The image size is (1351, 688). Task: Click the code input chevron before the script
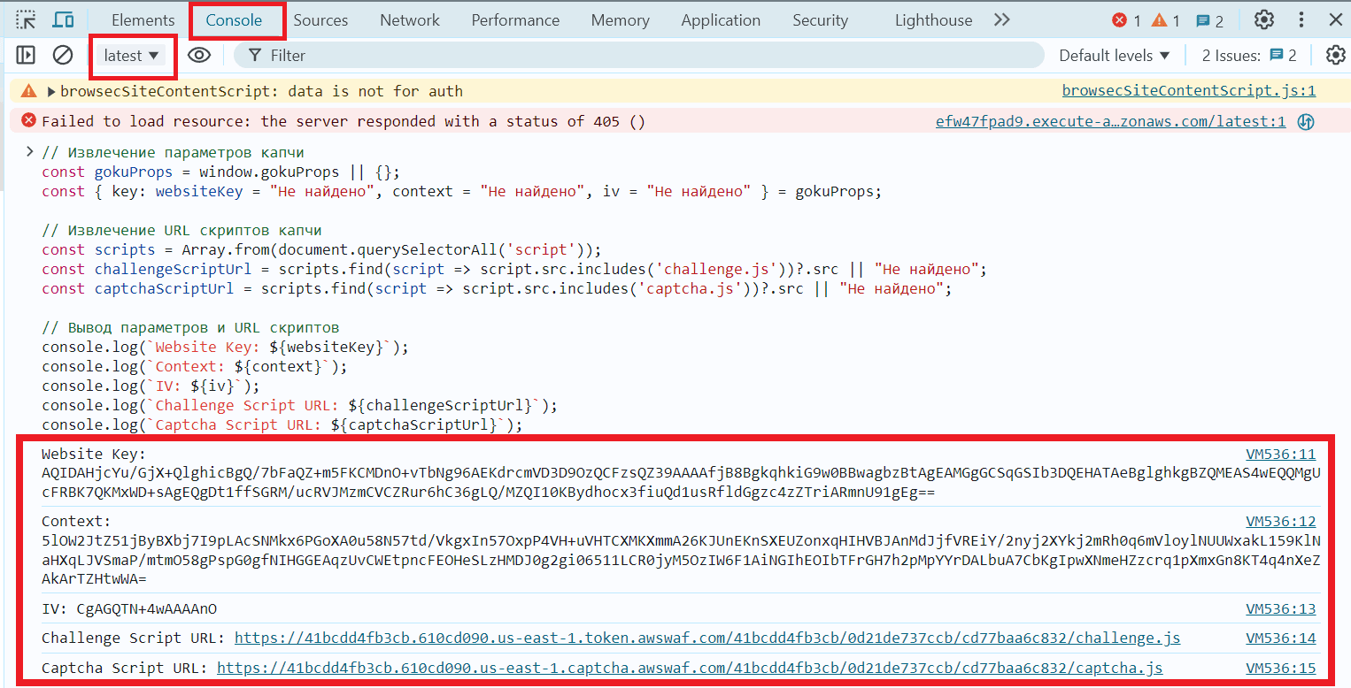coord(29,152)
